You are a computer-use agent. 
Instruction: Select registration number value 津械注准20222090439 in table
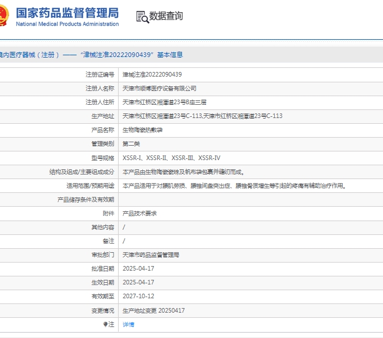pos(152,74)
